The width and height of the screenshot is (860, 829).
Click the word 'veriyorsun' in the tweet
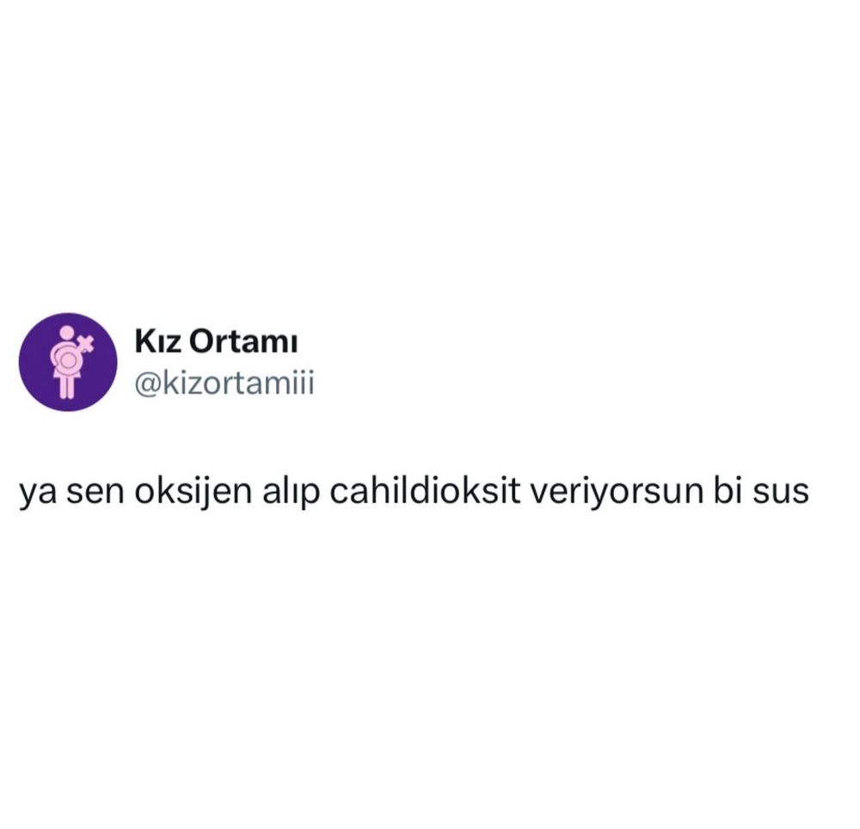tap(617, 492)
